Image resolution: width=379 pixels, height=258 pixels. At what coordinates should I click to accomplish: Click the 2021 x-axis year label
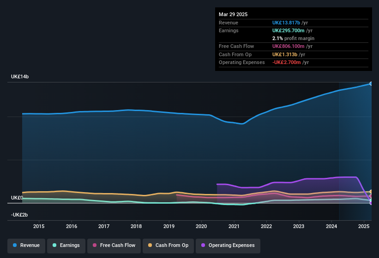pyautogui.click(x=234, y=226)
